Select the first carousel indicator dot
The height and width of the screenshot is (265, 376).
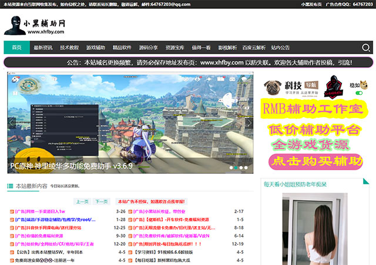(x=231, y=168)
